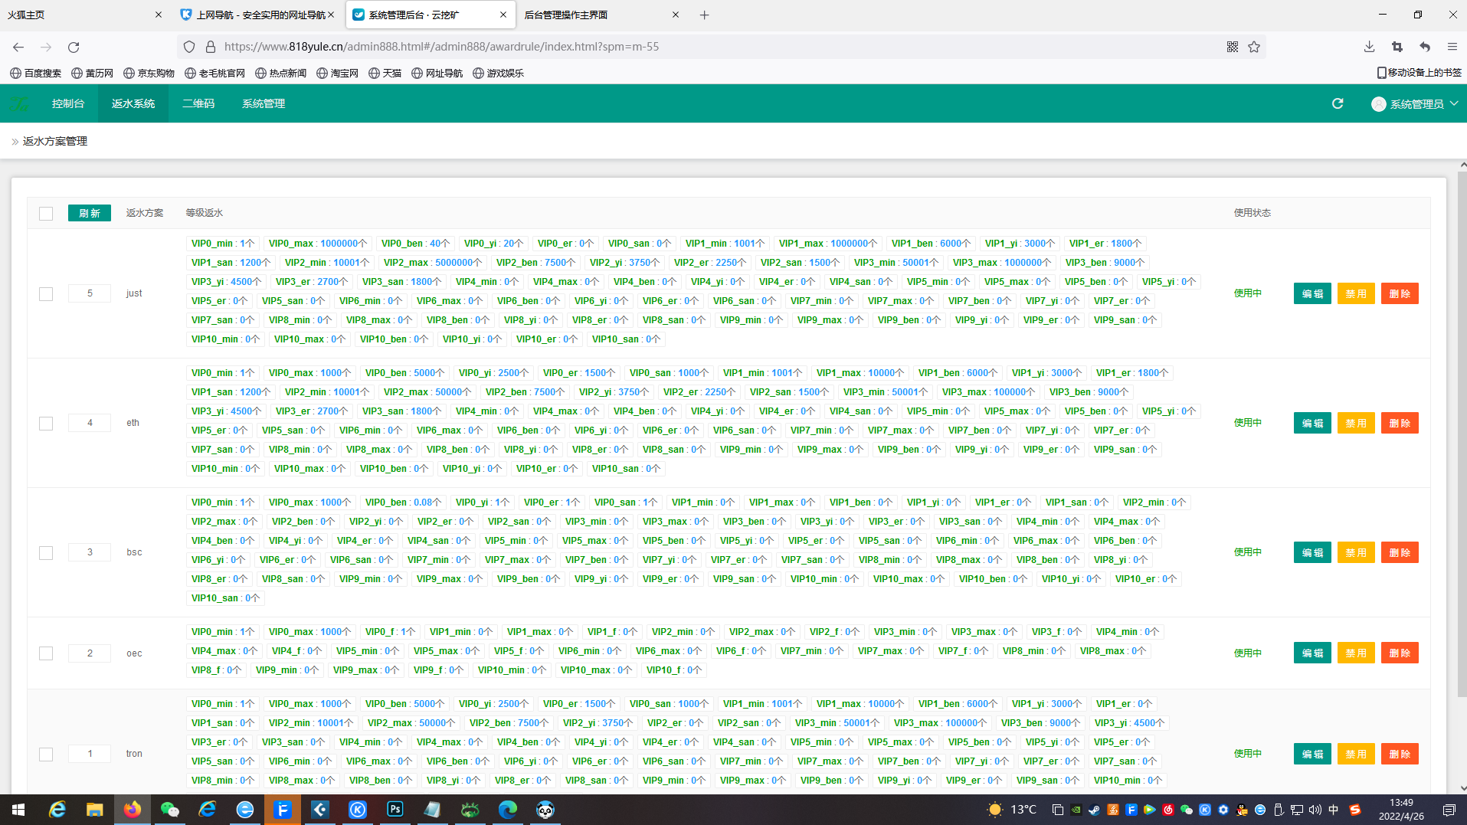The image size is (1467, 825).
Task: Click the undo arrow icon in browser toolbar
Action: (x=1425, y=47)
